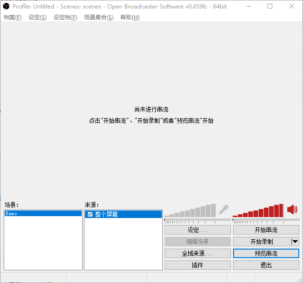Open the 插件 plugins button
This screenshot has width=303, height=283.
point(197,265)
